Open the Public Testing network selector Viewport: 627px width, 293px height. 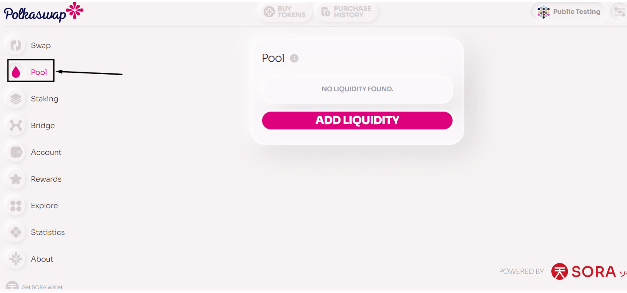569,12
